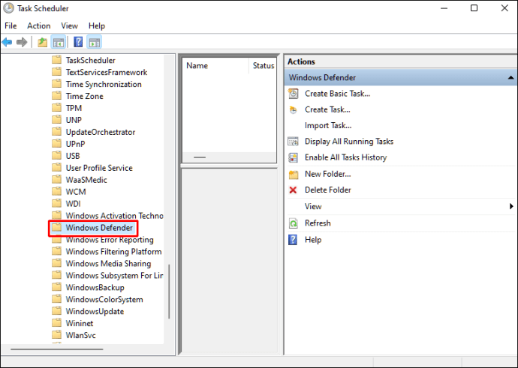
Task: Click the green Refresh icon
Action: [x=294, y=223]
